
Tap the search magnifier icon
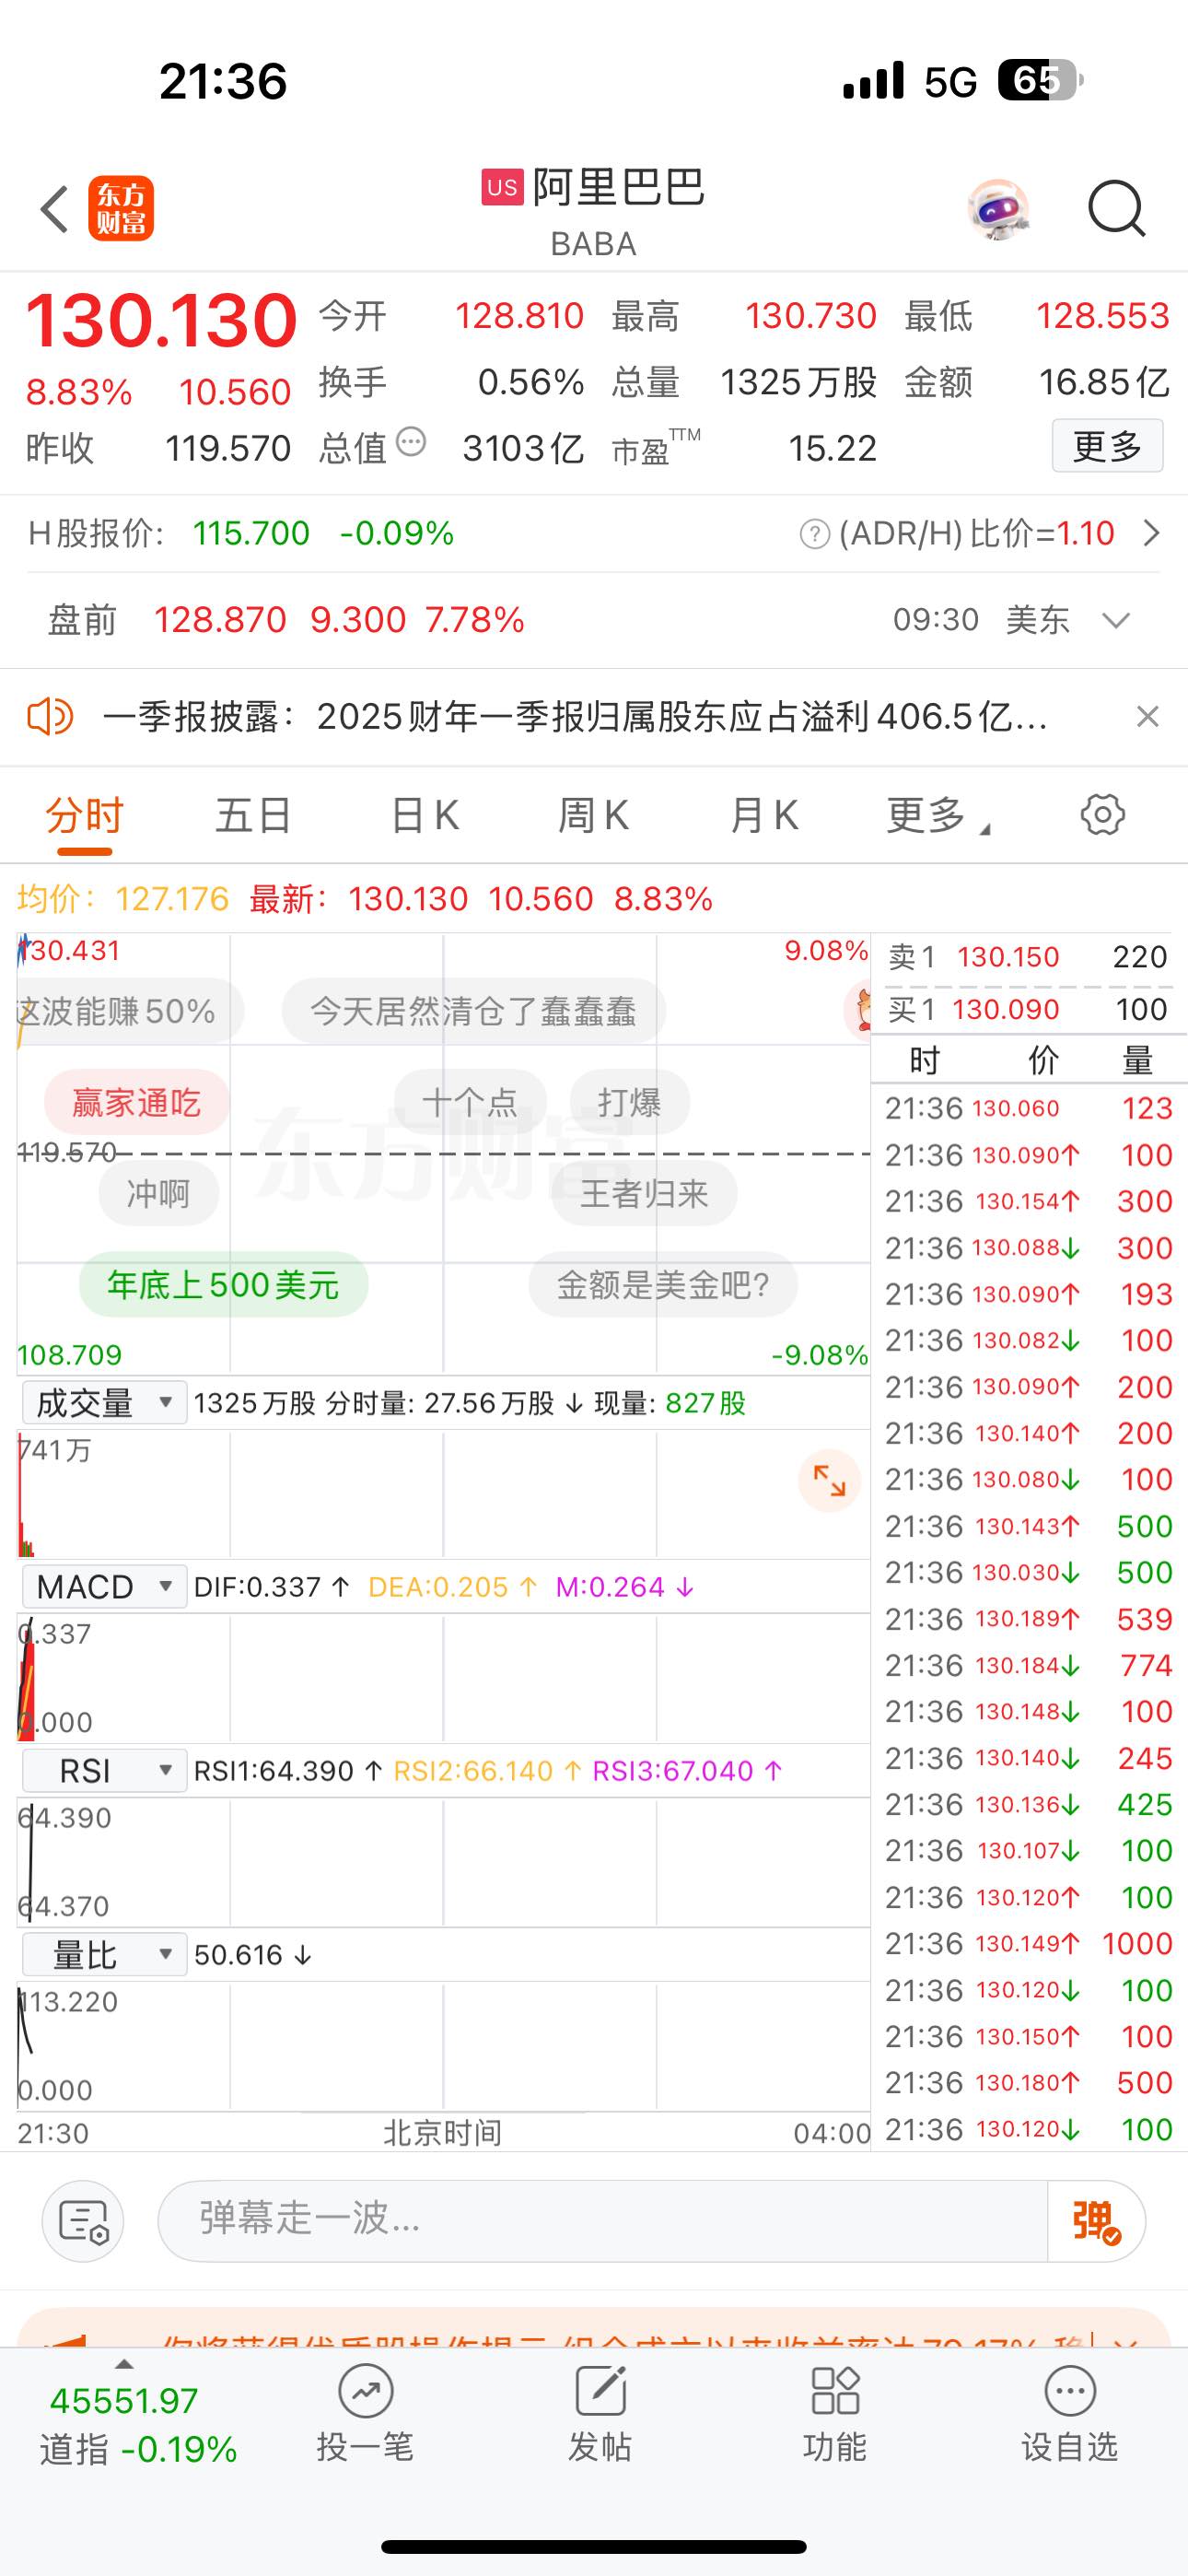tap(1116, 208)
